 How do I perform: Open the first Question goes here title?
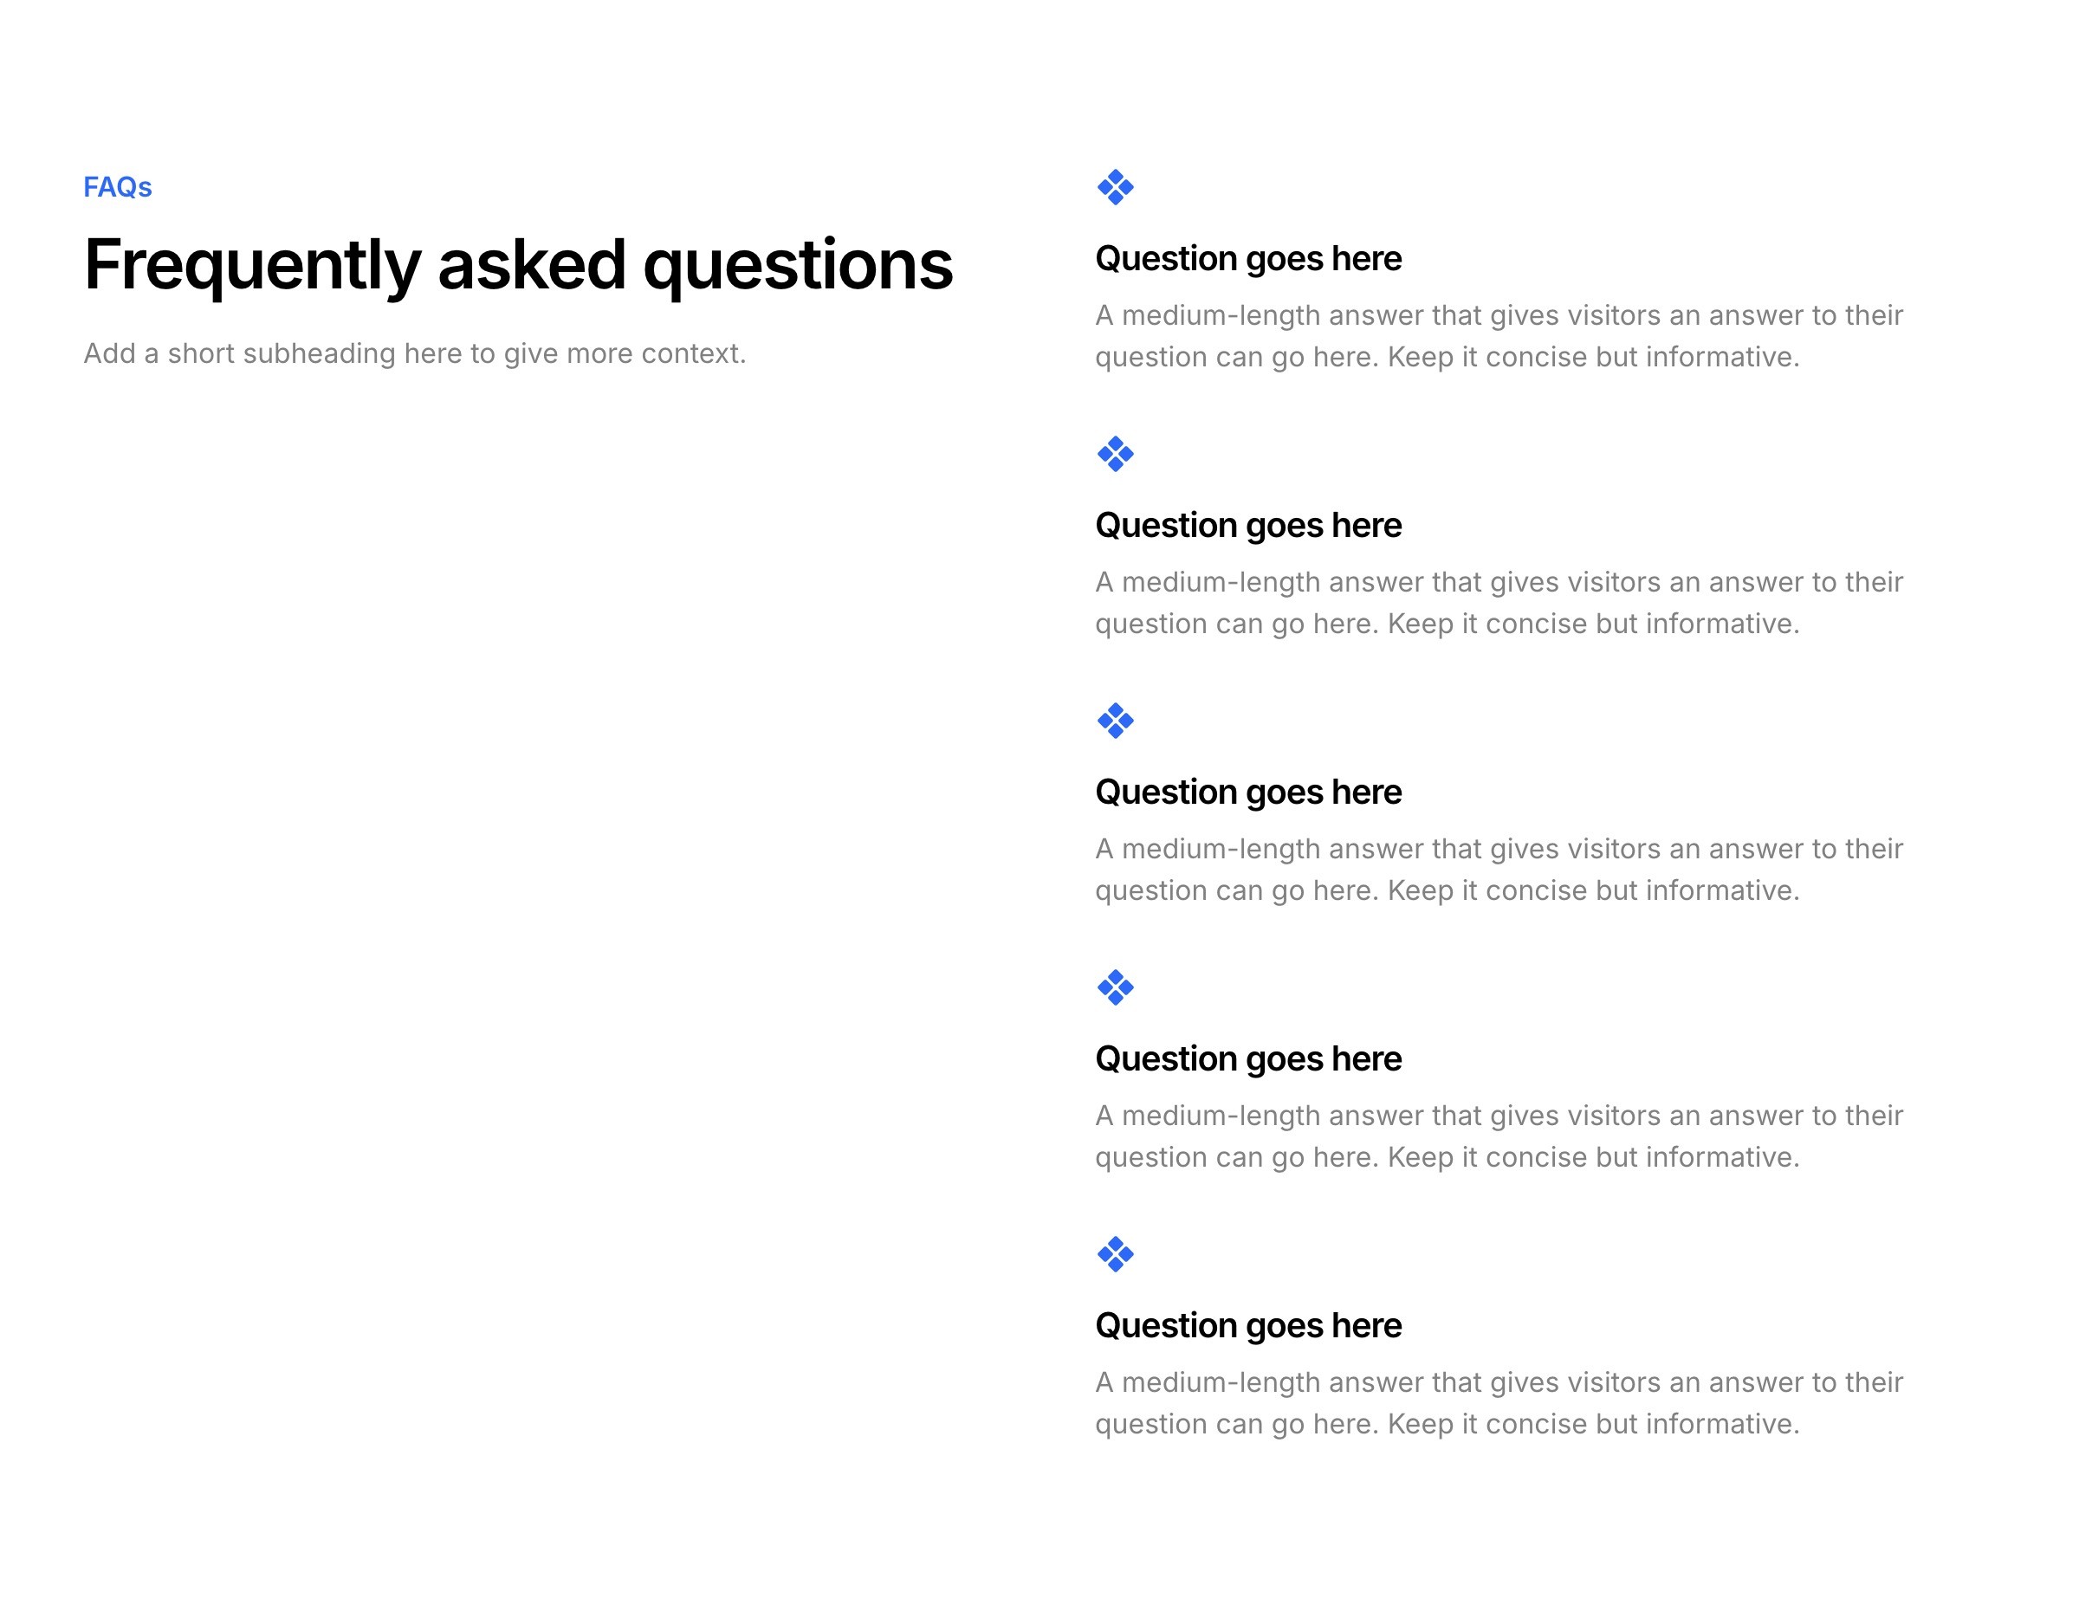click(1248, 260)
